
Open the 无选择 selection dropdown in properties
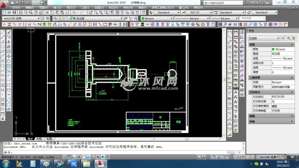click(264, 38)
